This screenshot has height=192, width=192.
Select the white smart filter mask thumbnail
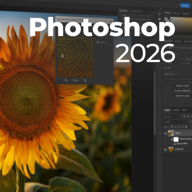pyautogui.click(x=176, y=139)
